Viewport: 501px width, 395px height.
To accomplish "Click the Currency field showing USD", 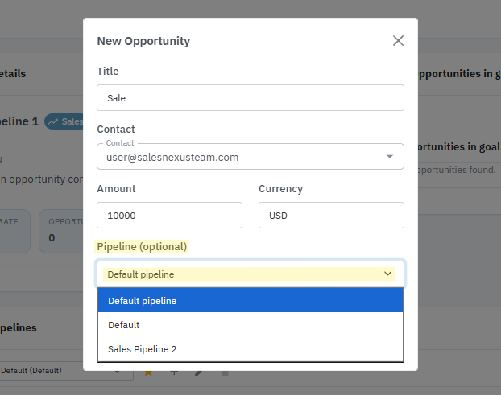I will (x=330, y=216).
